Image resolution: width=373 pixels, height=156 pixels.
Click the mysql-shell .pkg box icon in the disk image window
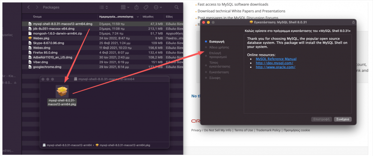pos(62,91)
